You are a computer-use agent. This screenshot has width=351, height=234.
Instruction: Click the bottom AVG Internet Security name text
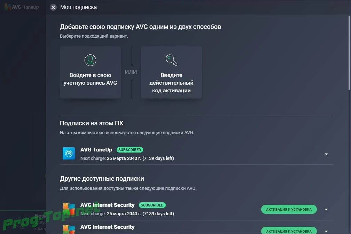pos(108,227)
